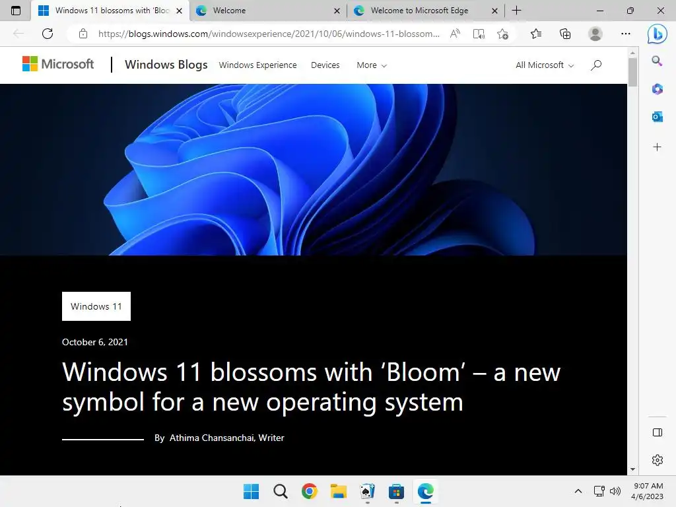Screen dimensions: 676x507
Task: Open Microsoft Store from taskbar
Action: tap(396, 491)
